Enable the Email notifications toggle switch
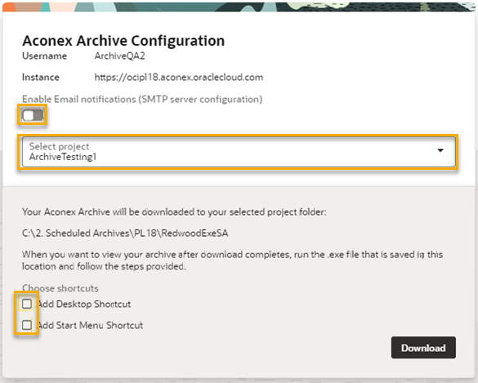This screenshot has height=383, width=478. pyautogui.click(x=33, y=115)
